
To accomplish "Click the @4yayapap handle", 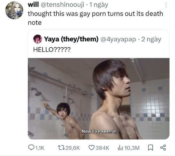I will point(118,39).
